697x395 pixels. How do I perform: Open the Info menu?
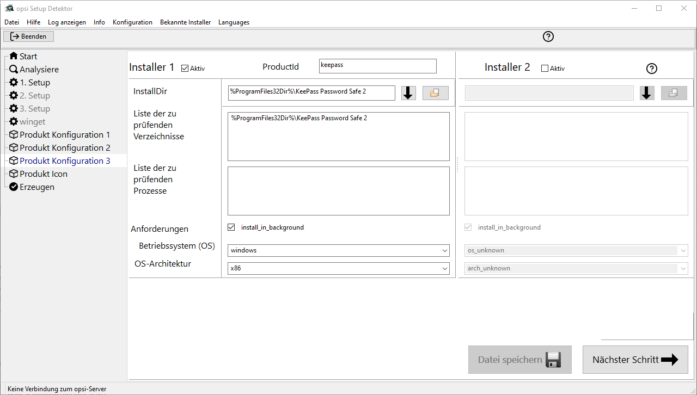tap(99, 22)
